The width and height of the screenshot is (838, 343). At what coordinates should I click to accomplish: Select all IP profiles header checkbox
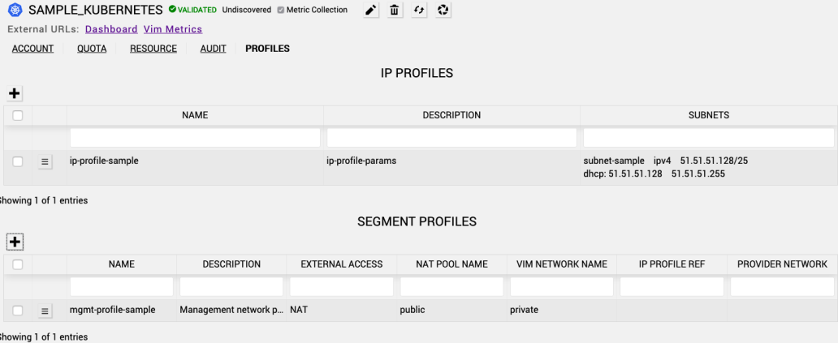pyautogui.click(x=18, y=116)
